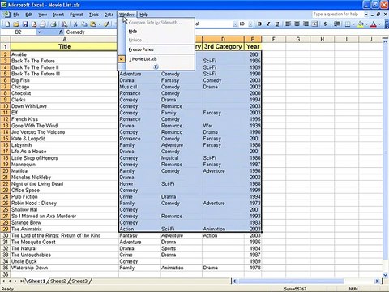Click the previous sheet tab arrow
Screen dimensions: 389x292
click(10, 281)
